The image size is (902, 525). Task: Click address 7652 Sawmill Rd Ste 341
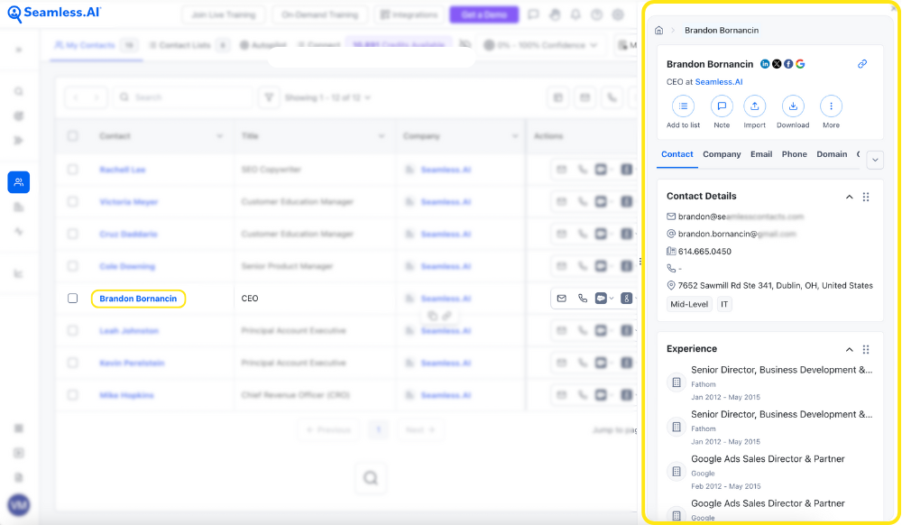point(776,285)
